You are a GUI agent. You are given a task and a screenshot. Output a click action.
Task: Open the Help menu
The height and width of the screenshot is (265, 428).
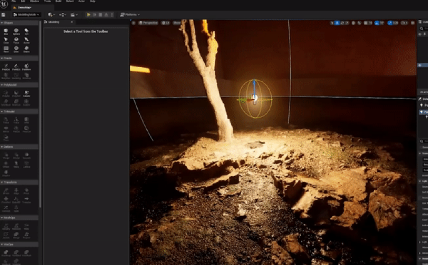(x=92, y=1)
